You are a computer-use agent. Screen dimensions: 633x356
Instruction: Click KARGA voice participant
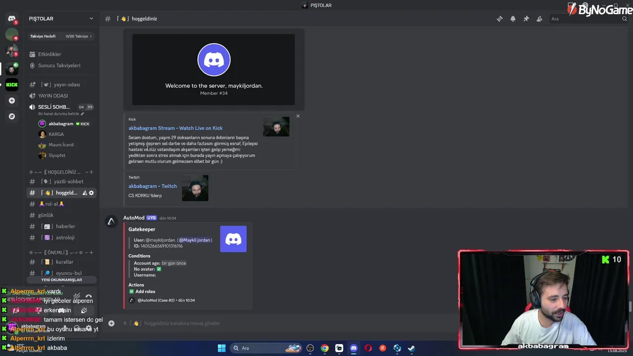point(56,134)
